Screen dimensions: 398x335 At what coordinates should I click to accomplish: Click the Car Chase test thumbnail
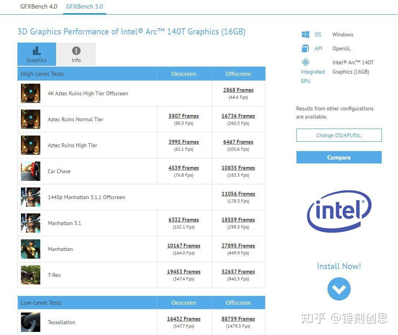(x=31, y=171)
